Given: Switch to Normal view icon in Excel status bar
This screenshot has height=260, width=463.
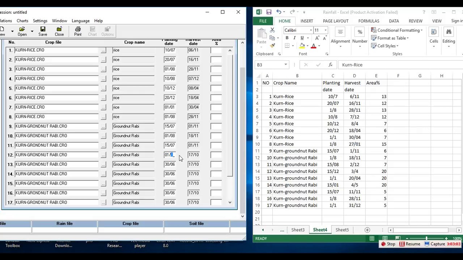Looking at the screenshot, I should (x=372, y=238).
